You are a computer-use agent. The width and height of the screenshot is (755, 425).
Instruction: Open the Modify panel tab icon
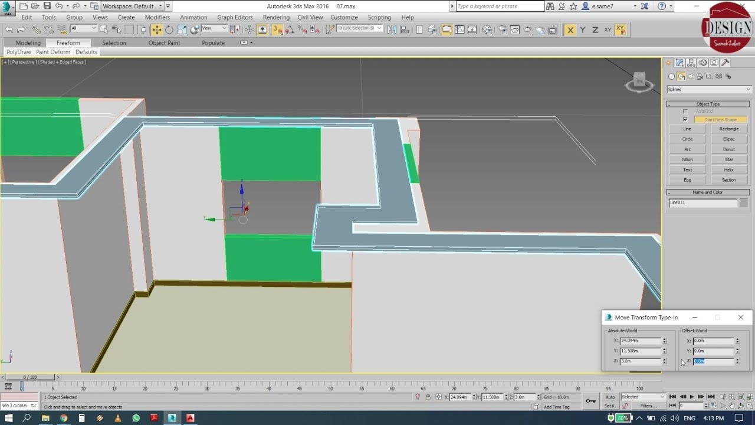[x=679, y=63]
